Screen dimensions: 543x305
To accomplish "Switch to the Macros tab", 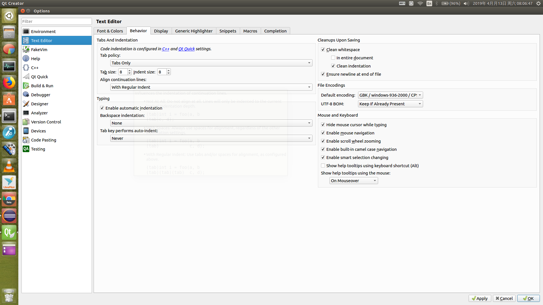I will pos(250,31).
